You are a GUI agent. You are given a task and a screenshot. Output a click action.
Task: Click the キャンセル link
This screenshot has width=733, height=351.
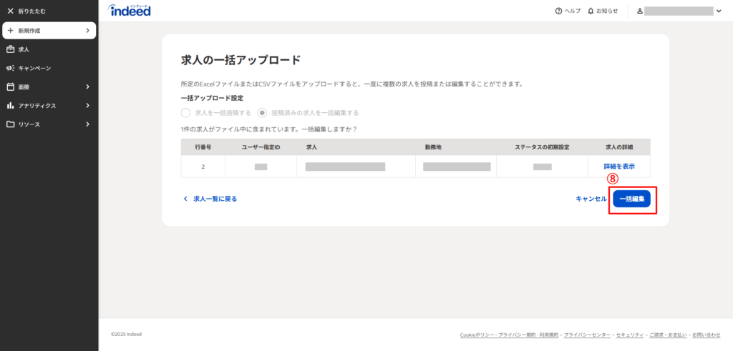tap(591, 199)
